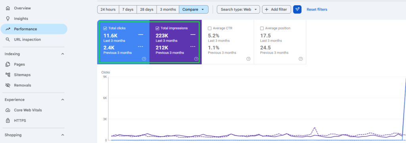The width and height of the screenshot is (406, 143).
Task: Open help icon on Total impressions card
Action: [x=196, y=59]
